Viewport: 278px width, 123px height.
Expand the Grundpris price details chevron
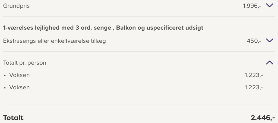tap(270, 6)
